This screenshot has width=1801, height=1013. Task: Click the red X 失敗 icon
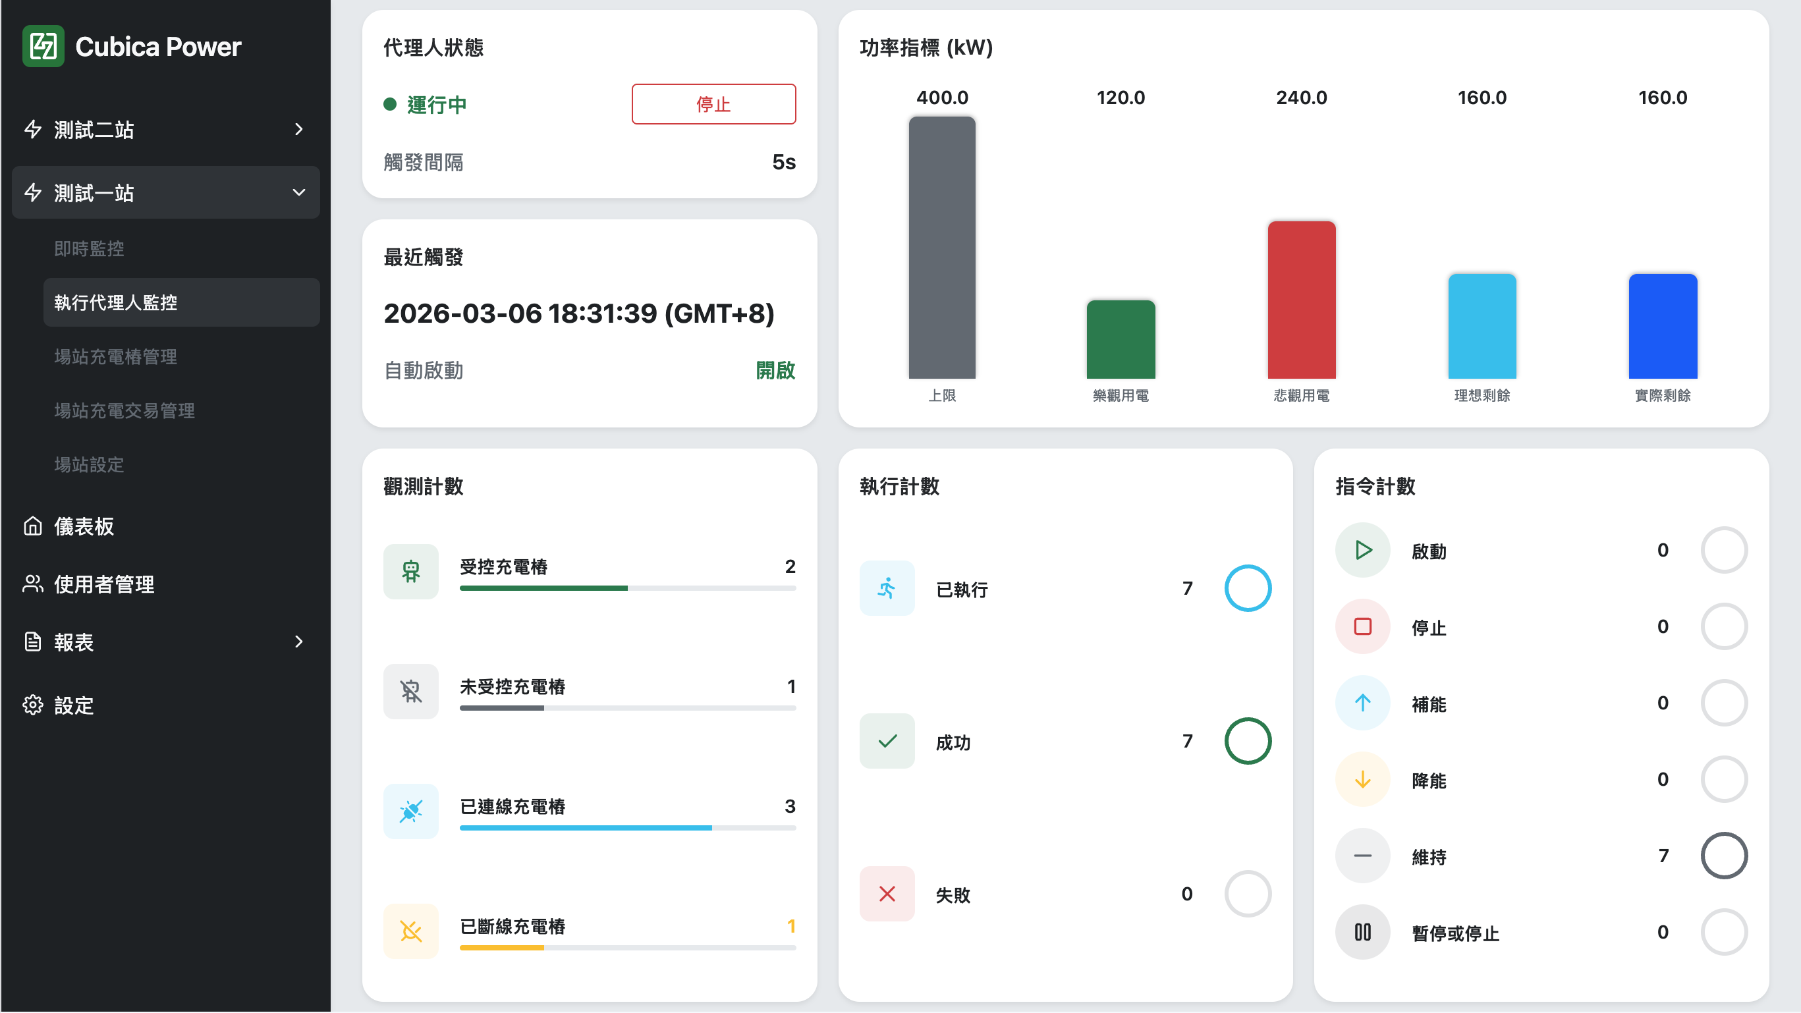(887, 893)
